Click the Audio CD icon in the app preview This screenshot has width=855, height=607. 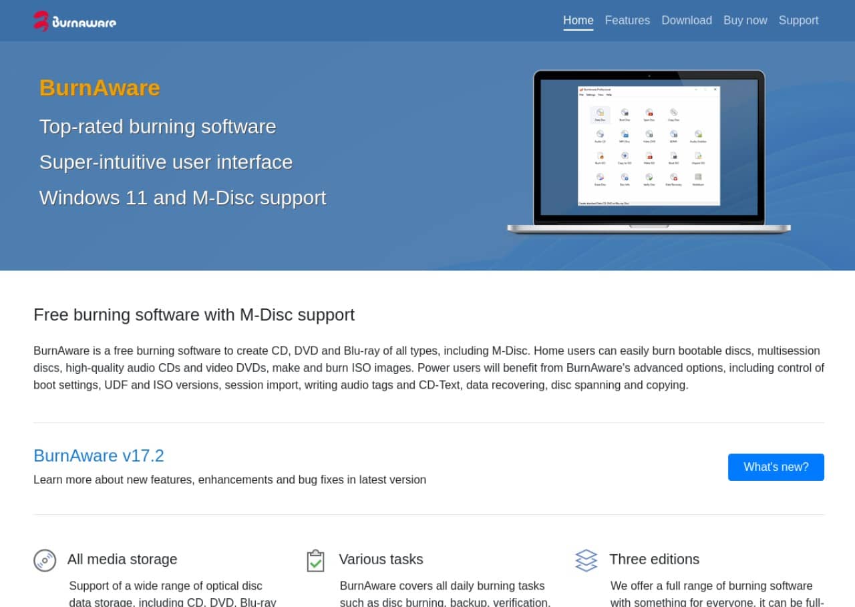[x=600, y=135]
